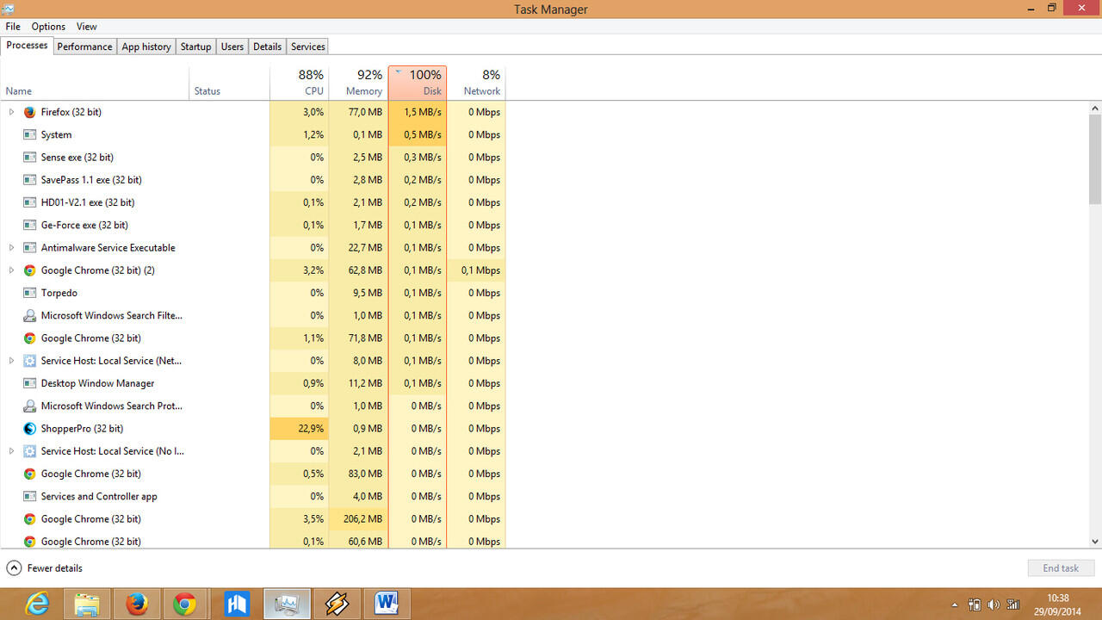Open Google Chrome from the taskbar
The height and width of the screenshot is (620, 1102).
click(184, 604)
